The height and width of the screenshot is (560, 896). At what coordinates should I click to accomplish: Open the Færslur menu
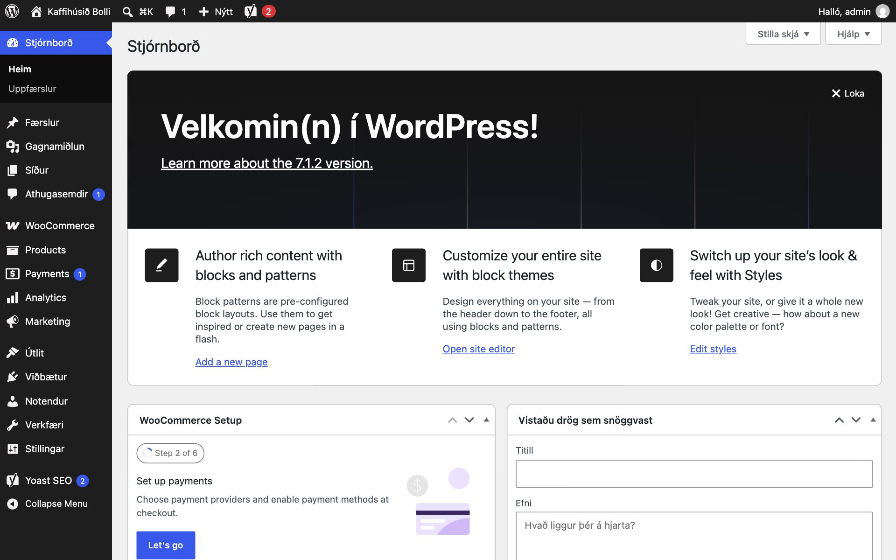point(56,123)
